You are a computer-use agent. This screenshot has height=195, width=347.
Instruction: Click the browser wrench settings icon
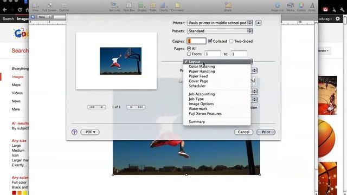[x=342, y=10]
